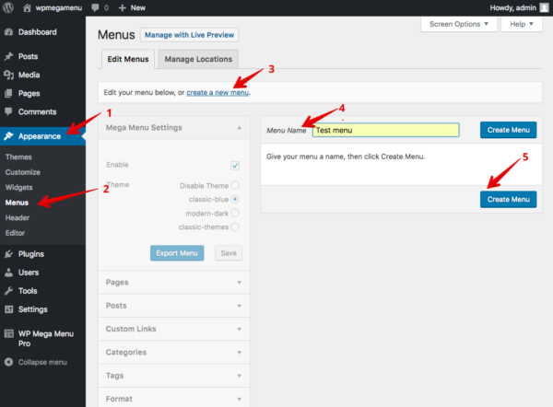Click the Howdy, admin account text

click(x=512, y=7)
